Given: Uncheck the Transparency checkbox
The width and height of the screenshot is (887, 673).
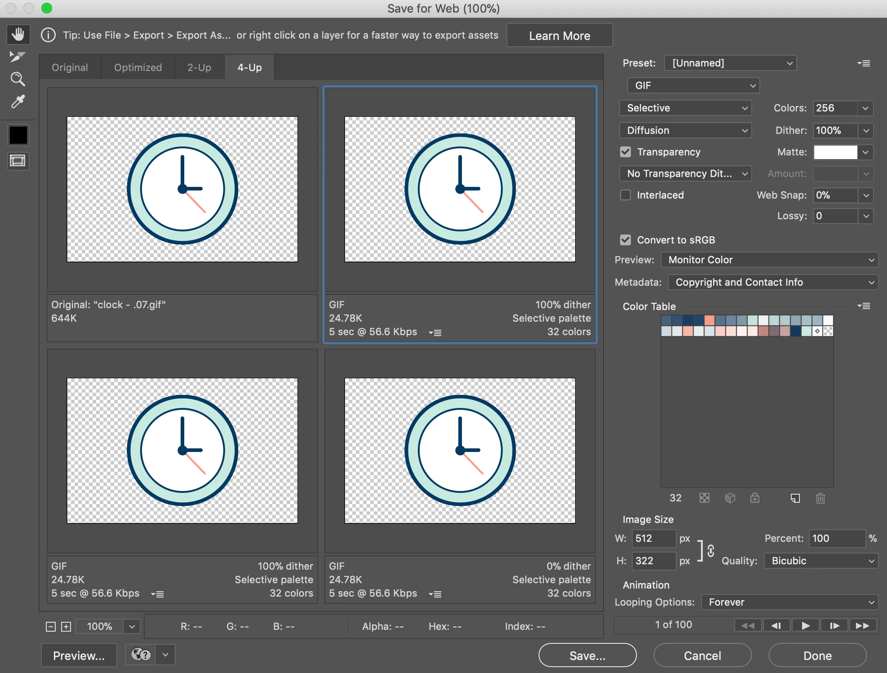Looking at the screenshot, I should [625, 152].
